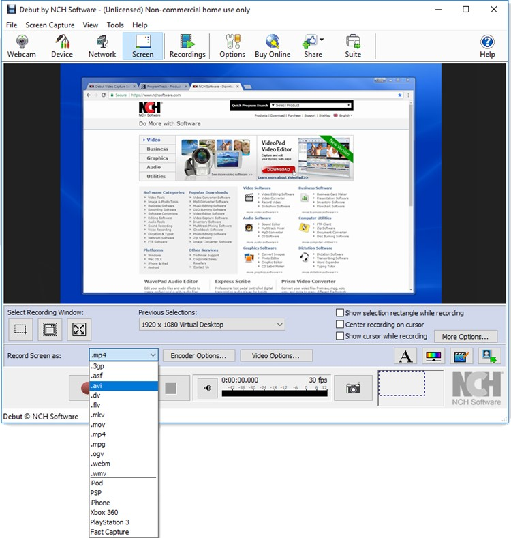Screen dimensions: 511x538
Task: Switch to Network camera source
Action: [102, 46]
